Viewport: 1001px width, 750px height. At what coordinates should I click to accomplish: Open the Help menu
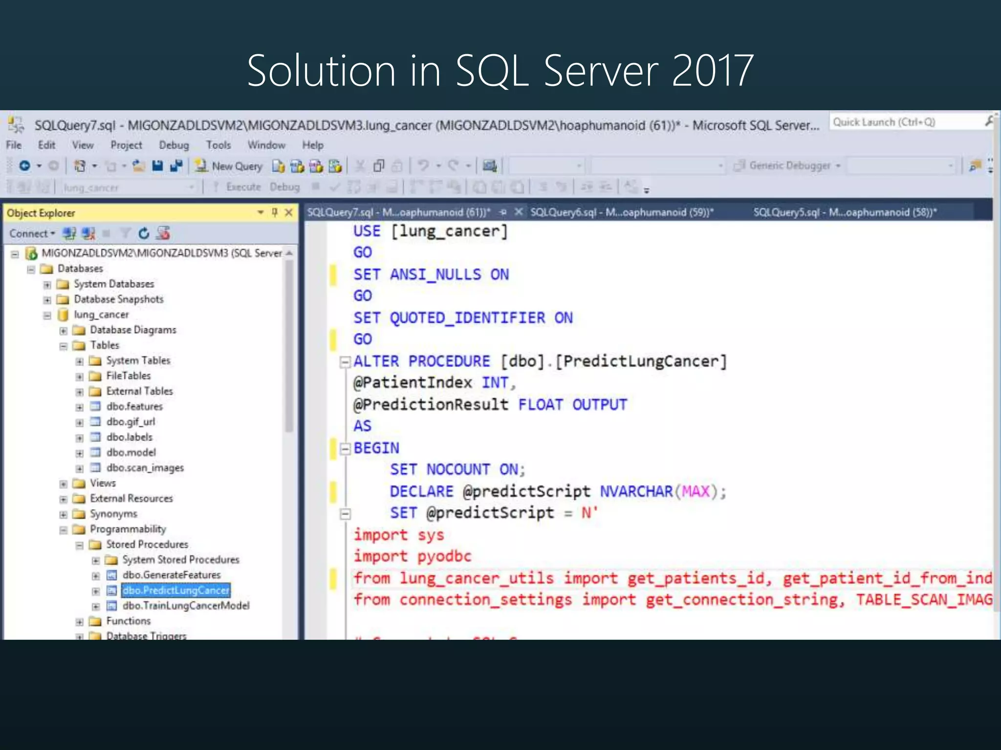313,145
